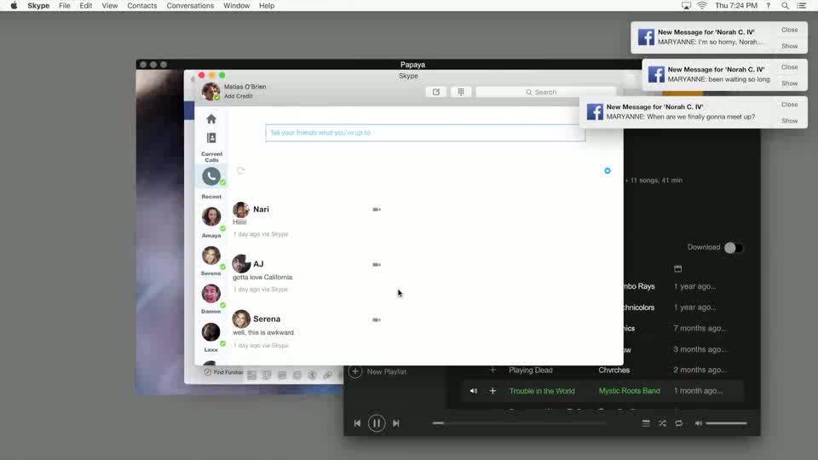
Task: Open the Help menu
Action: pyautogui.click(x=267, y=6)
